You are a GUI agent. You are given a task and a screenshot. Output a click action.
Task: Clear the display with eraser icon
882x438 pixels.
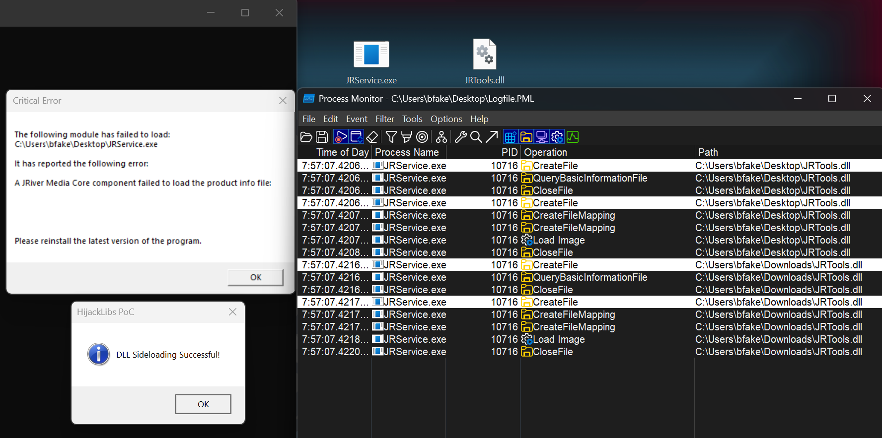coord(372,137)
